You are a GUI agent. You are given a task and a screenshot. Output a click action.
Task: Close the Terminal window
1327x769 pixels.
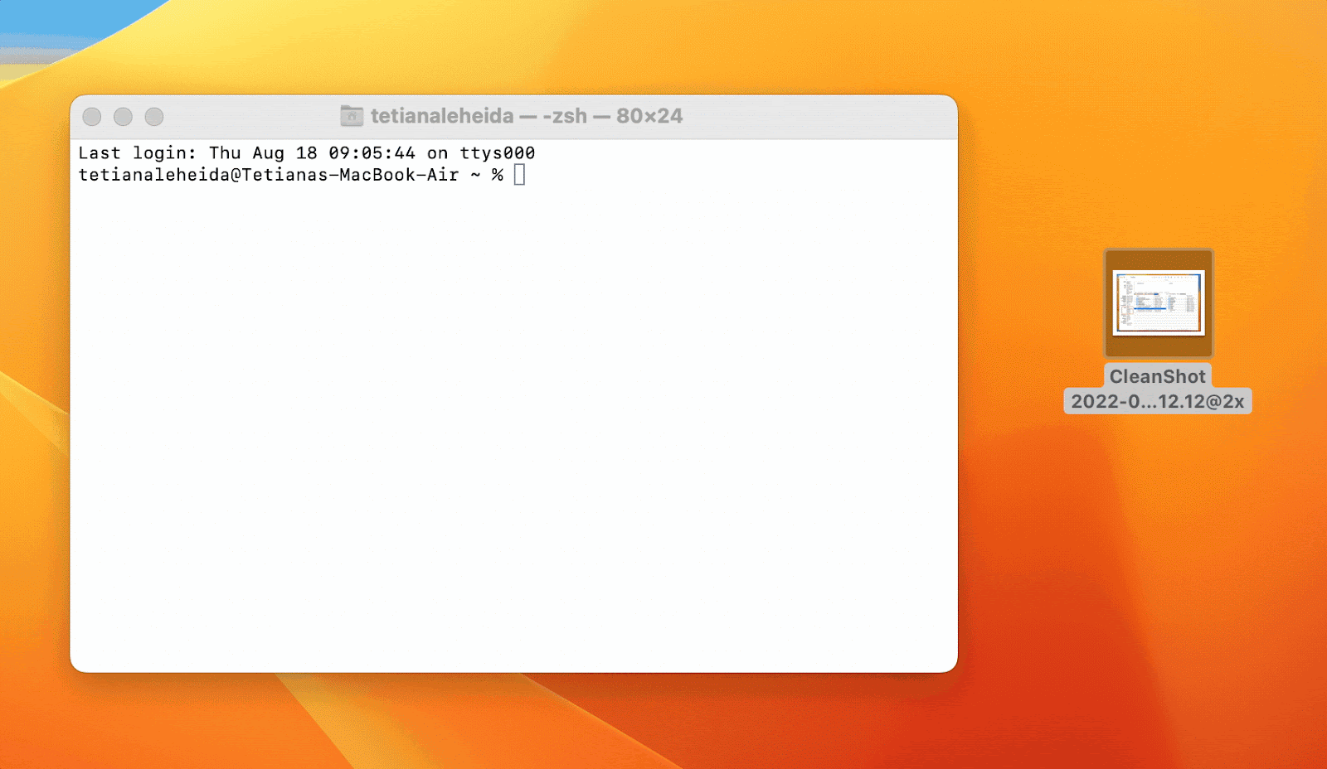pyautogui.click(x=92, y=117)
